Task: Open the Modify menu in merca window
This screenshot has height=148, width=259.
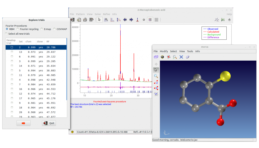Action: [x=164, y=51]
